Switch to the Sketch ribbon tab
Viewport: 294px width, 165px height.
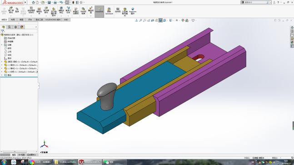(x=21, y=19)
